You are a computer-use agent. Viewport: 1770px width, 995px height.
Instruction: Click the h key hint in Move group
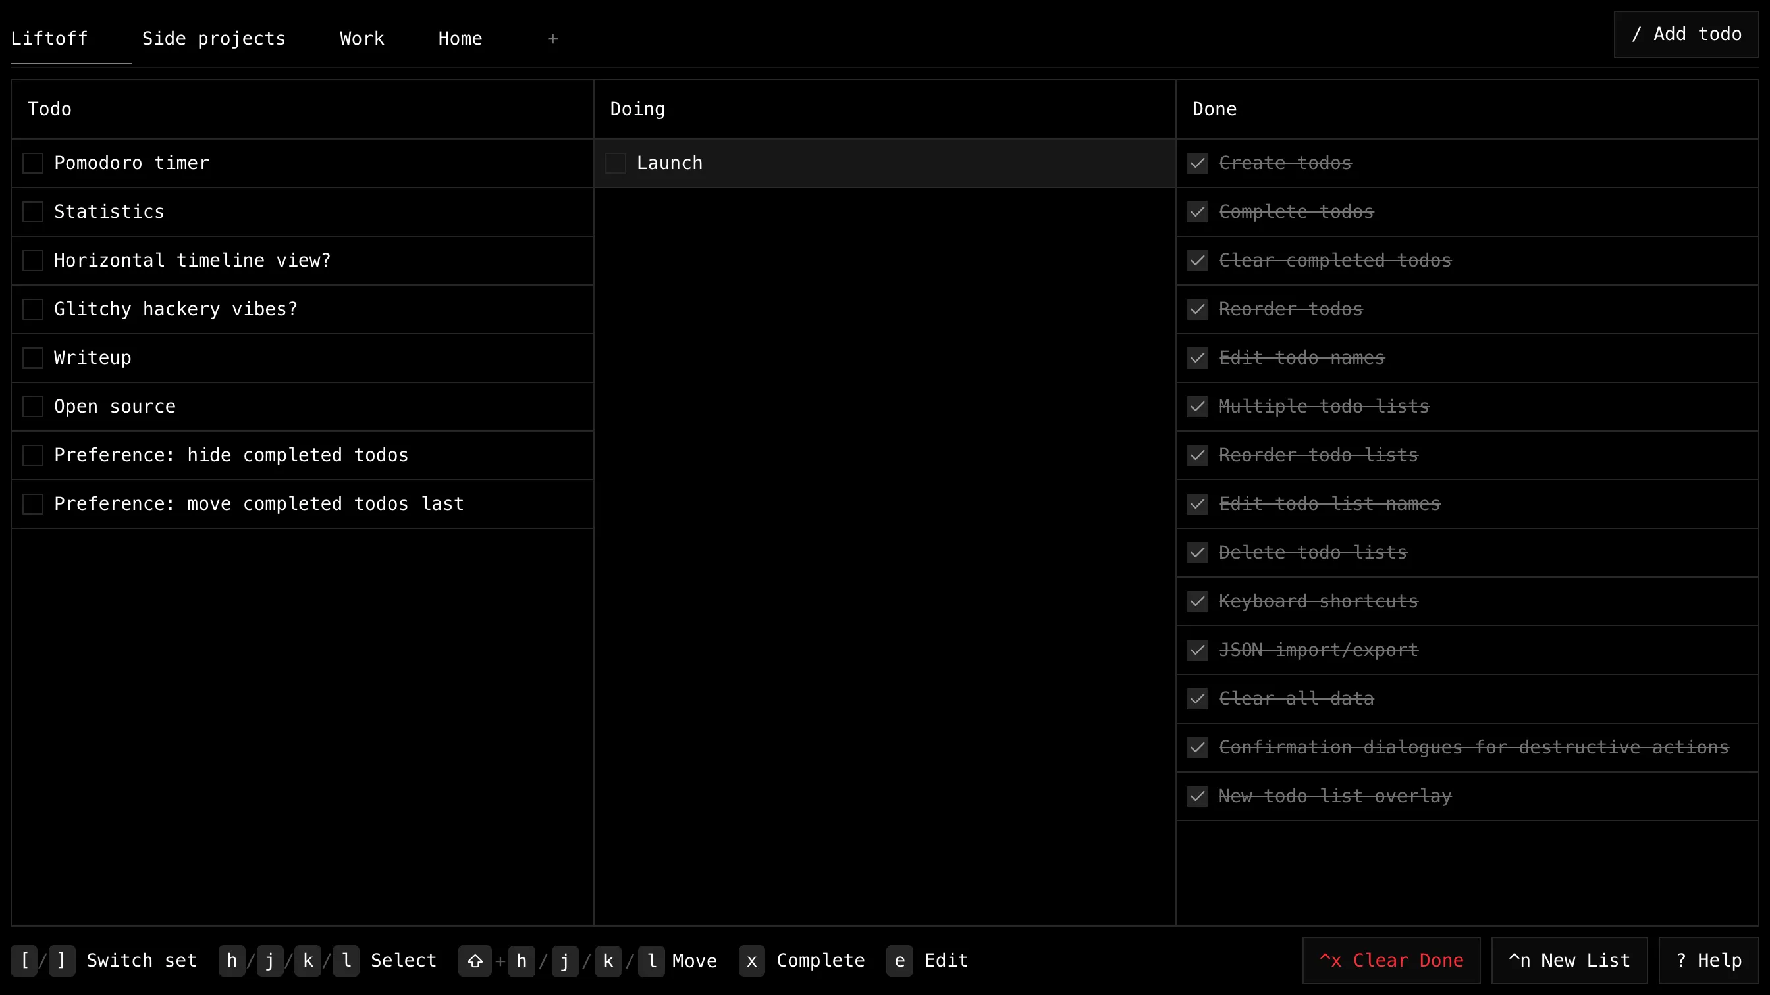522,961
